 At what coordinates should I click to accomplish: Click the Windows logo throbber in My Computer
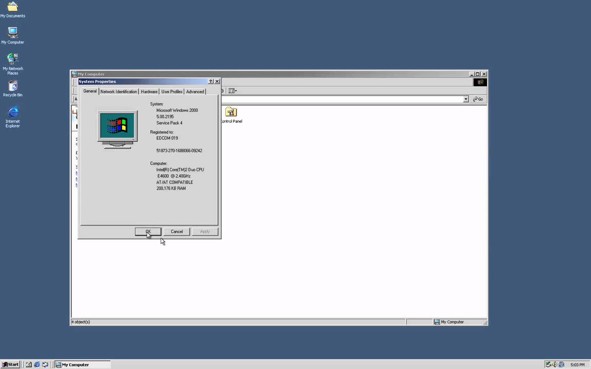point(480,82)
